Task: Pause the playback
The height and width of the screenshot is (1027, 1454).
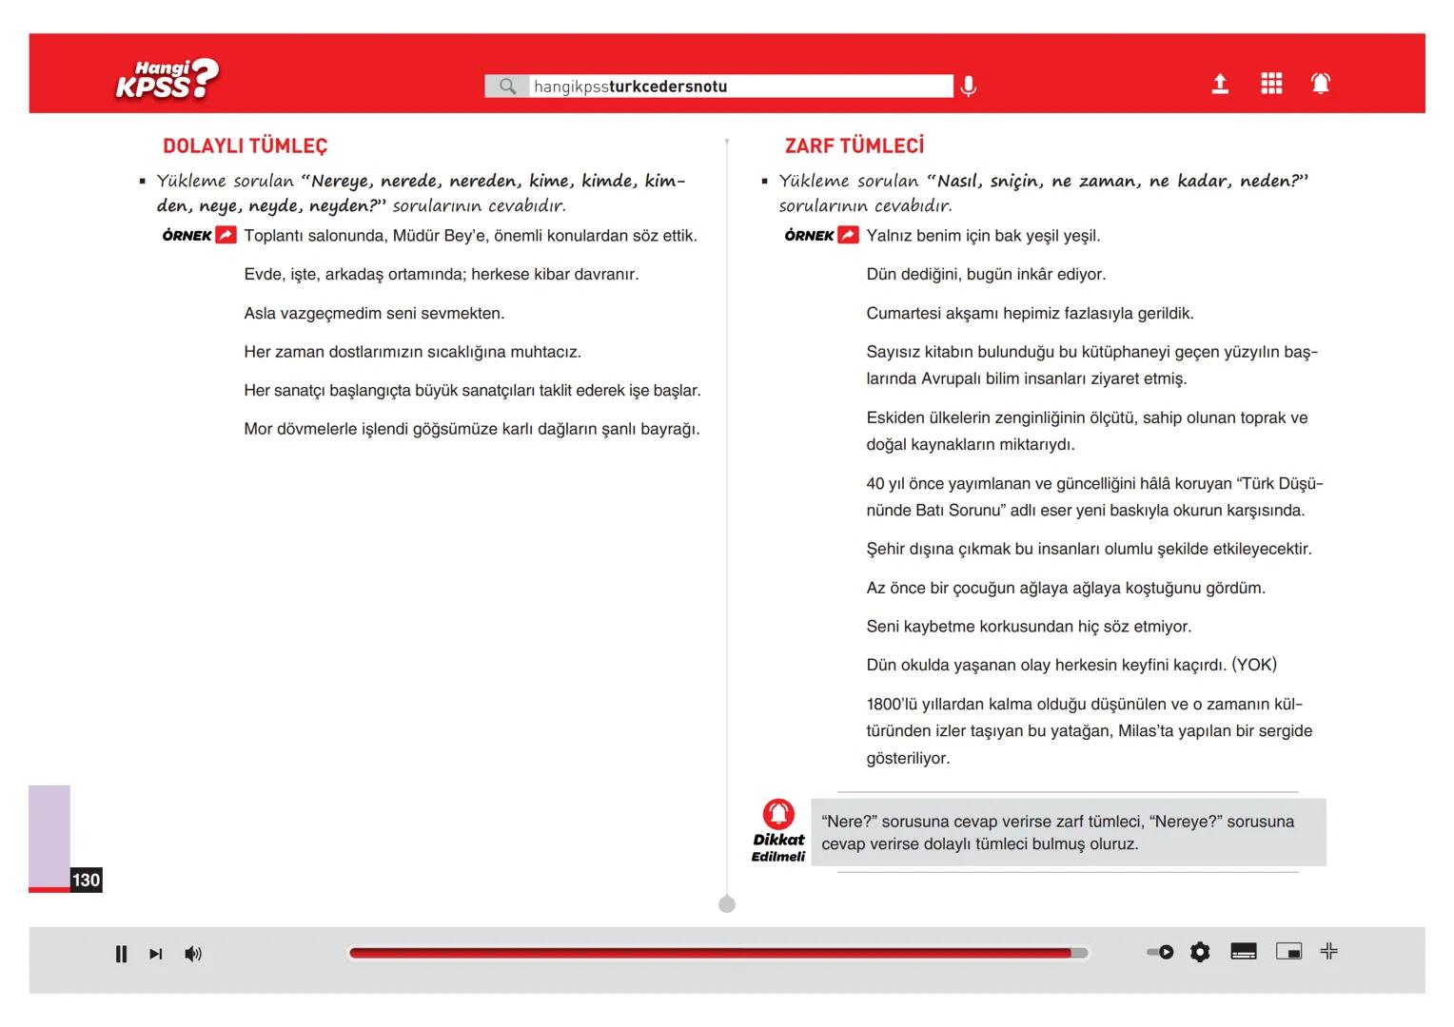Action: click(121, 954)
